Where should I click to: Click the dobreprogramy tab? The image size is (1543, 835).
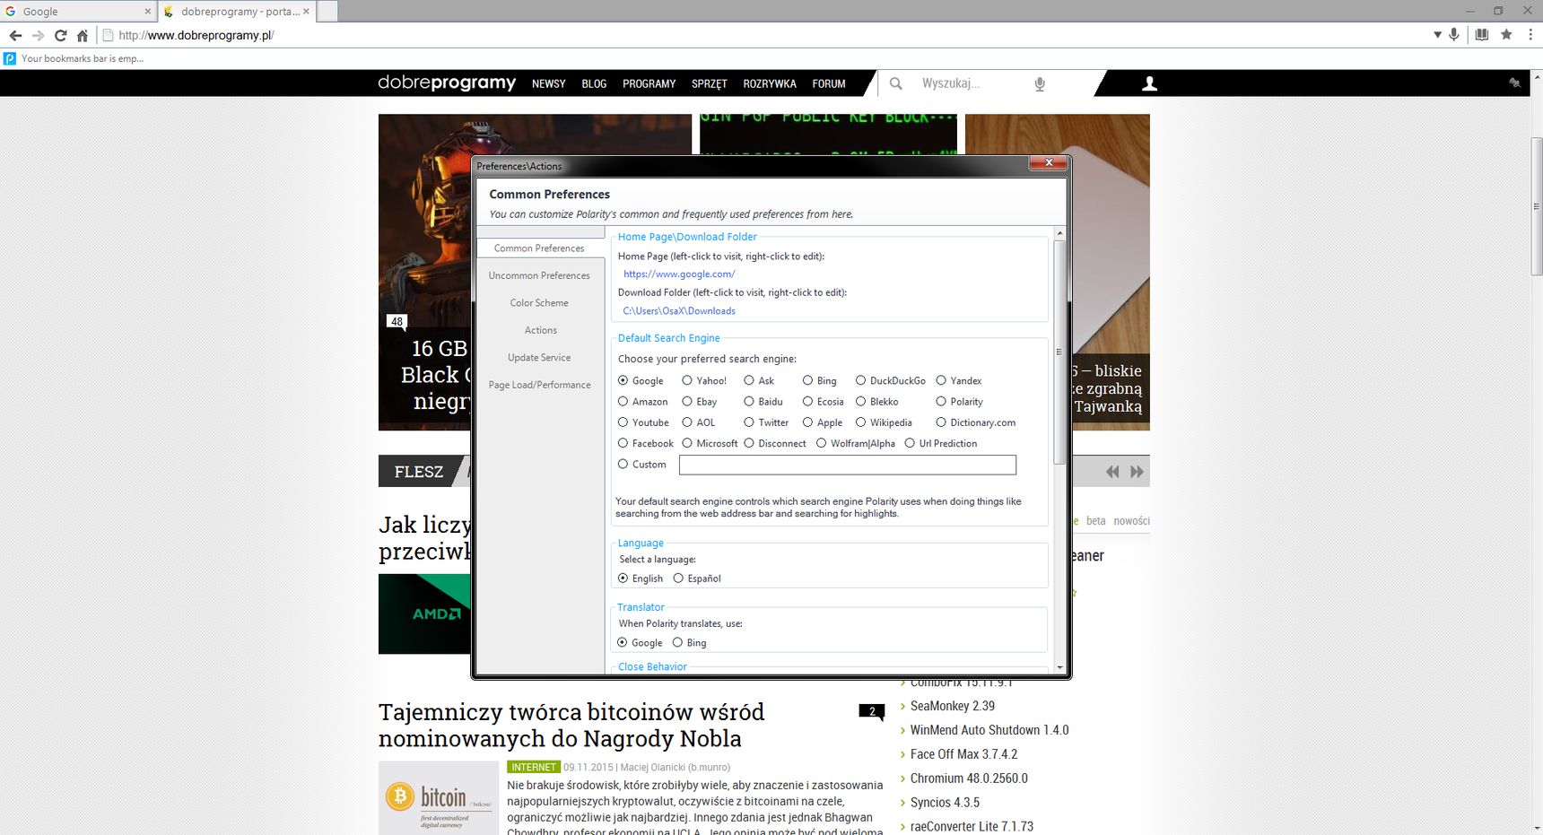tap(237, 12)
